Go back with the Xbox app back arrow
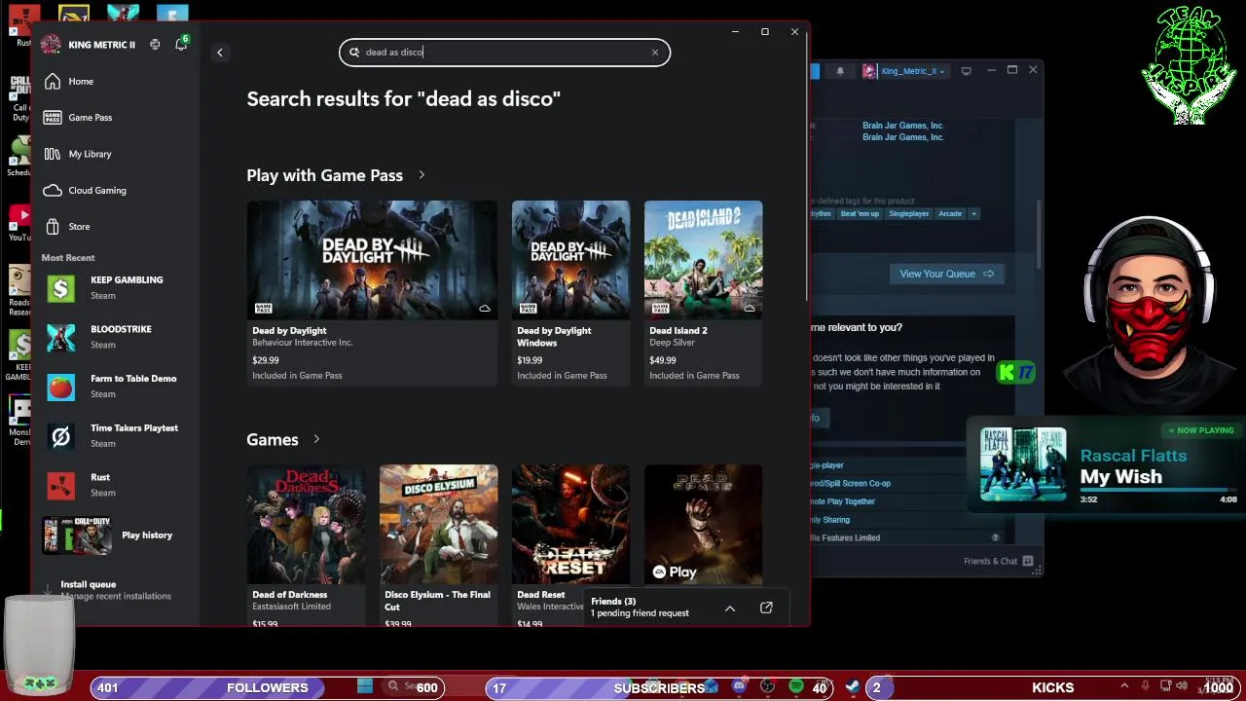The height and width of the screenshot is (701, 1246). click(x=220, y=53)
